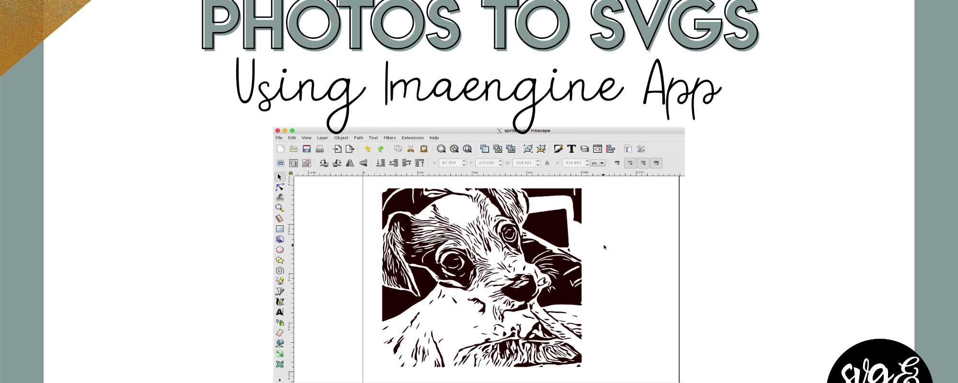Viewport: 958px width, 383px height.
Task: Select the Selector arrow tool
Action: [280, 177]
